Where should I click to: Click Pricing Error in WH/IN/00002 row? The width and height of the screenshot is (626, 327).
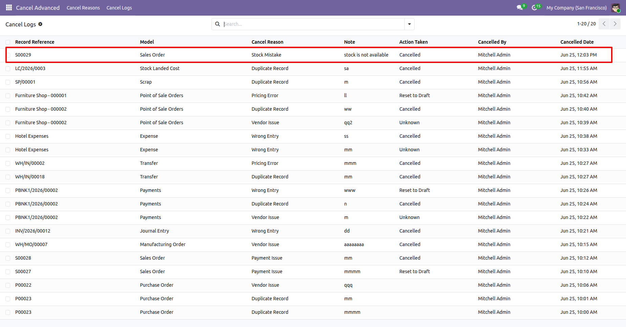pos(265,163)
